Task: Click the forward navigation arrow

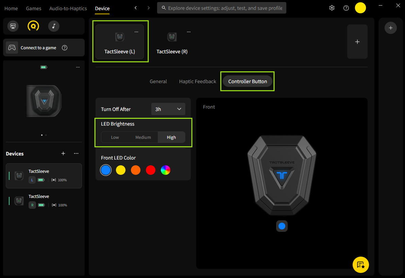Action: point(149,8)
